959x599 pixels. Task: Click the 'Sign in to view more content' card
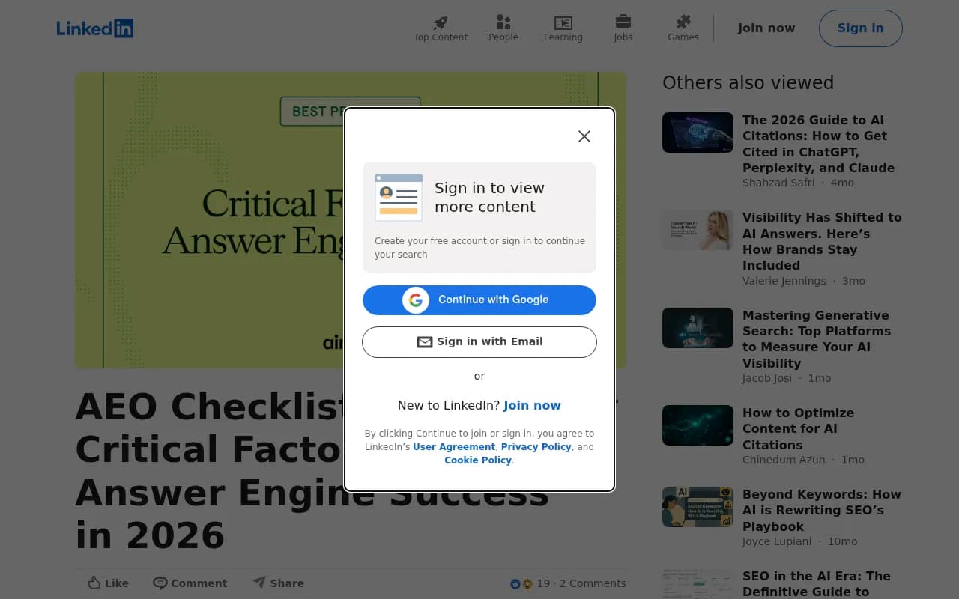point(479,218)
